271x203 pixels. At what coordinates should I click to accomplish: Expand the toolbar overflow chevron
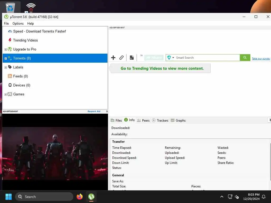pos(141,56)
